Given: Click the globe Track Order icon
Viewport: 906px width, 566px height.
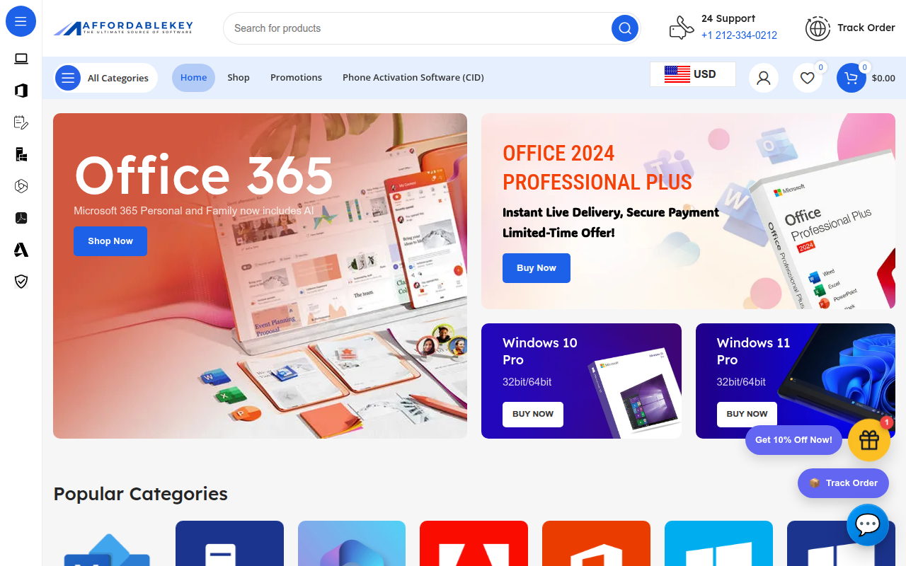Looking at the screenshot, I should (818, 28).
